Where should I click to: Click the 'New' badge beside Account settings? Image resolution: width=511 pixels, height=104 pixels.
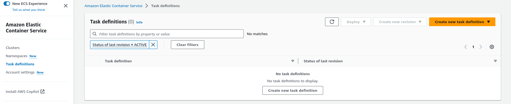40,72
